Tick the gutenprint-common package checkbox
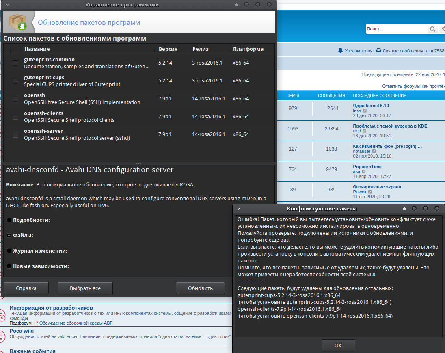Image resolution: width=445 pixels, height=353 pixels. (15, 63)
